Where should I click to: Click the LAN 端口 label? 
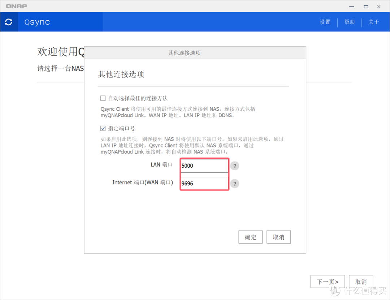point(162,164)
